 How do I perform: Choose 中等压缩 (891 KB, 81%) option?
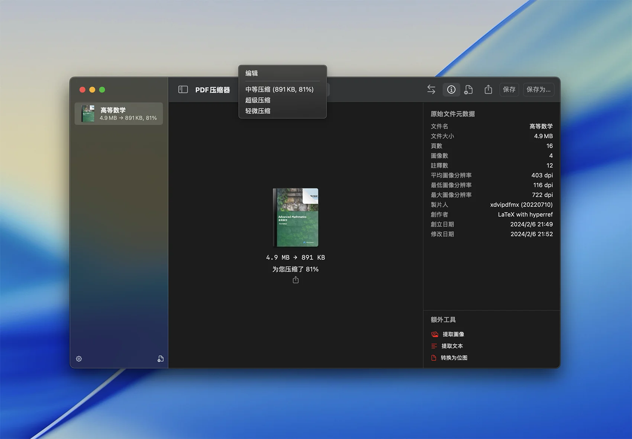(279, 89)
